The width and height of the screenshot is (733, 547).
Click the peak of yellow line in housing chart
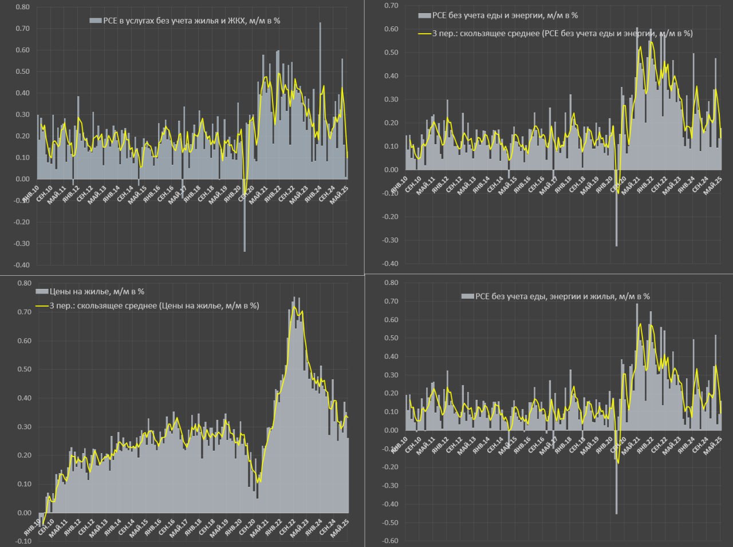tap(294, 307)
